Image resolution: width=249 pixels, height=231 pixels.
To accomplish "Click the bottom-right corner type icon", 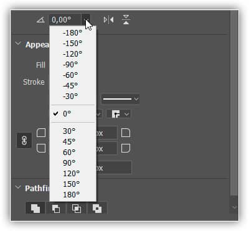I will coord(126,148).
